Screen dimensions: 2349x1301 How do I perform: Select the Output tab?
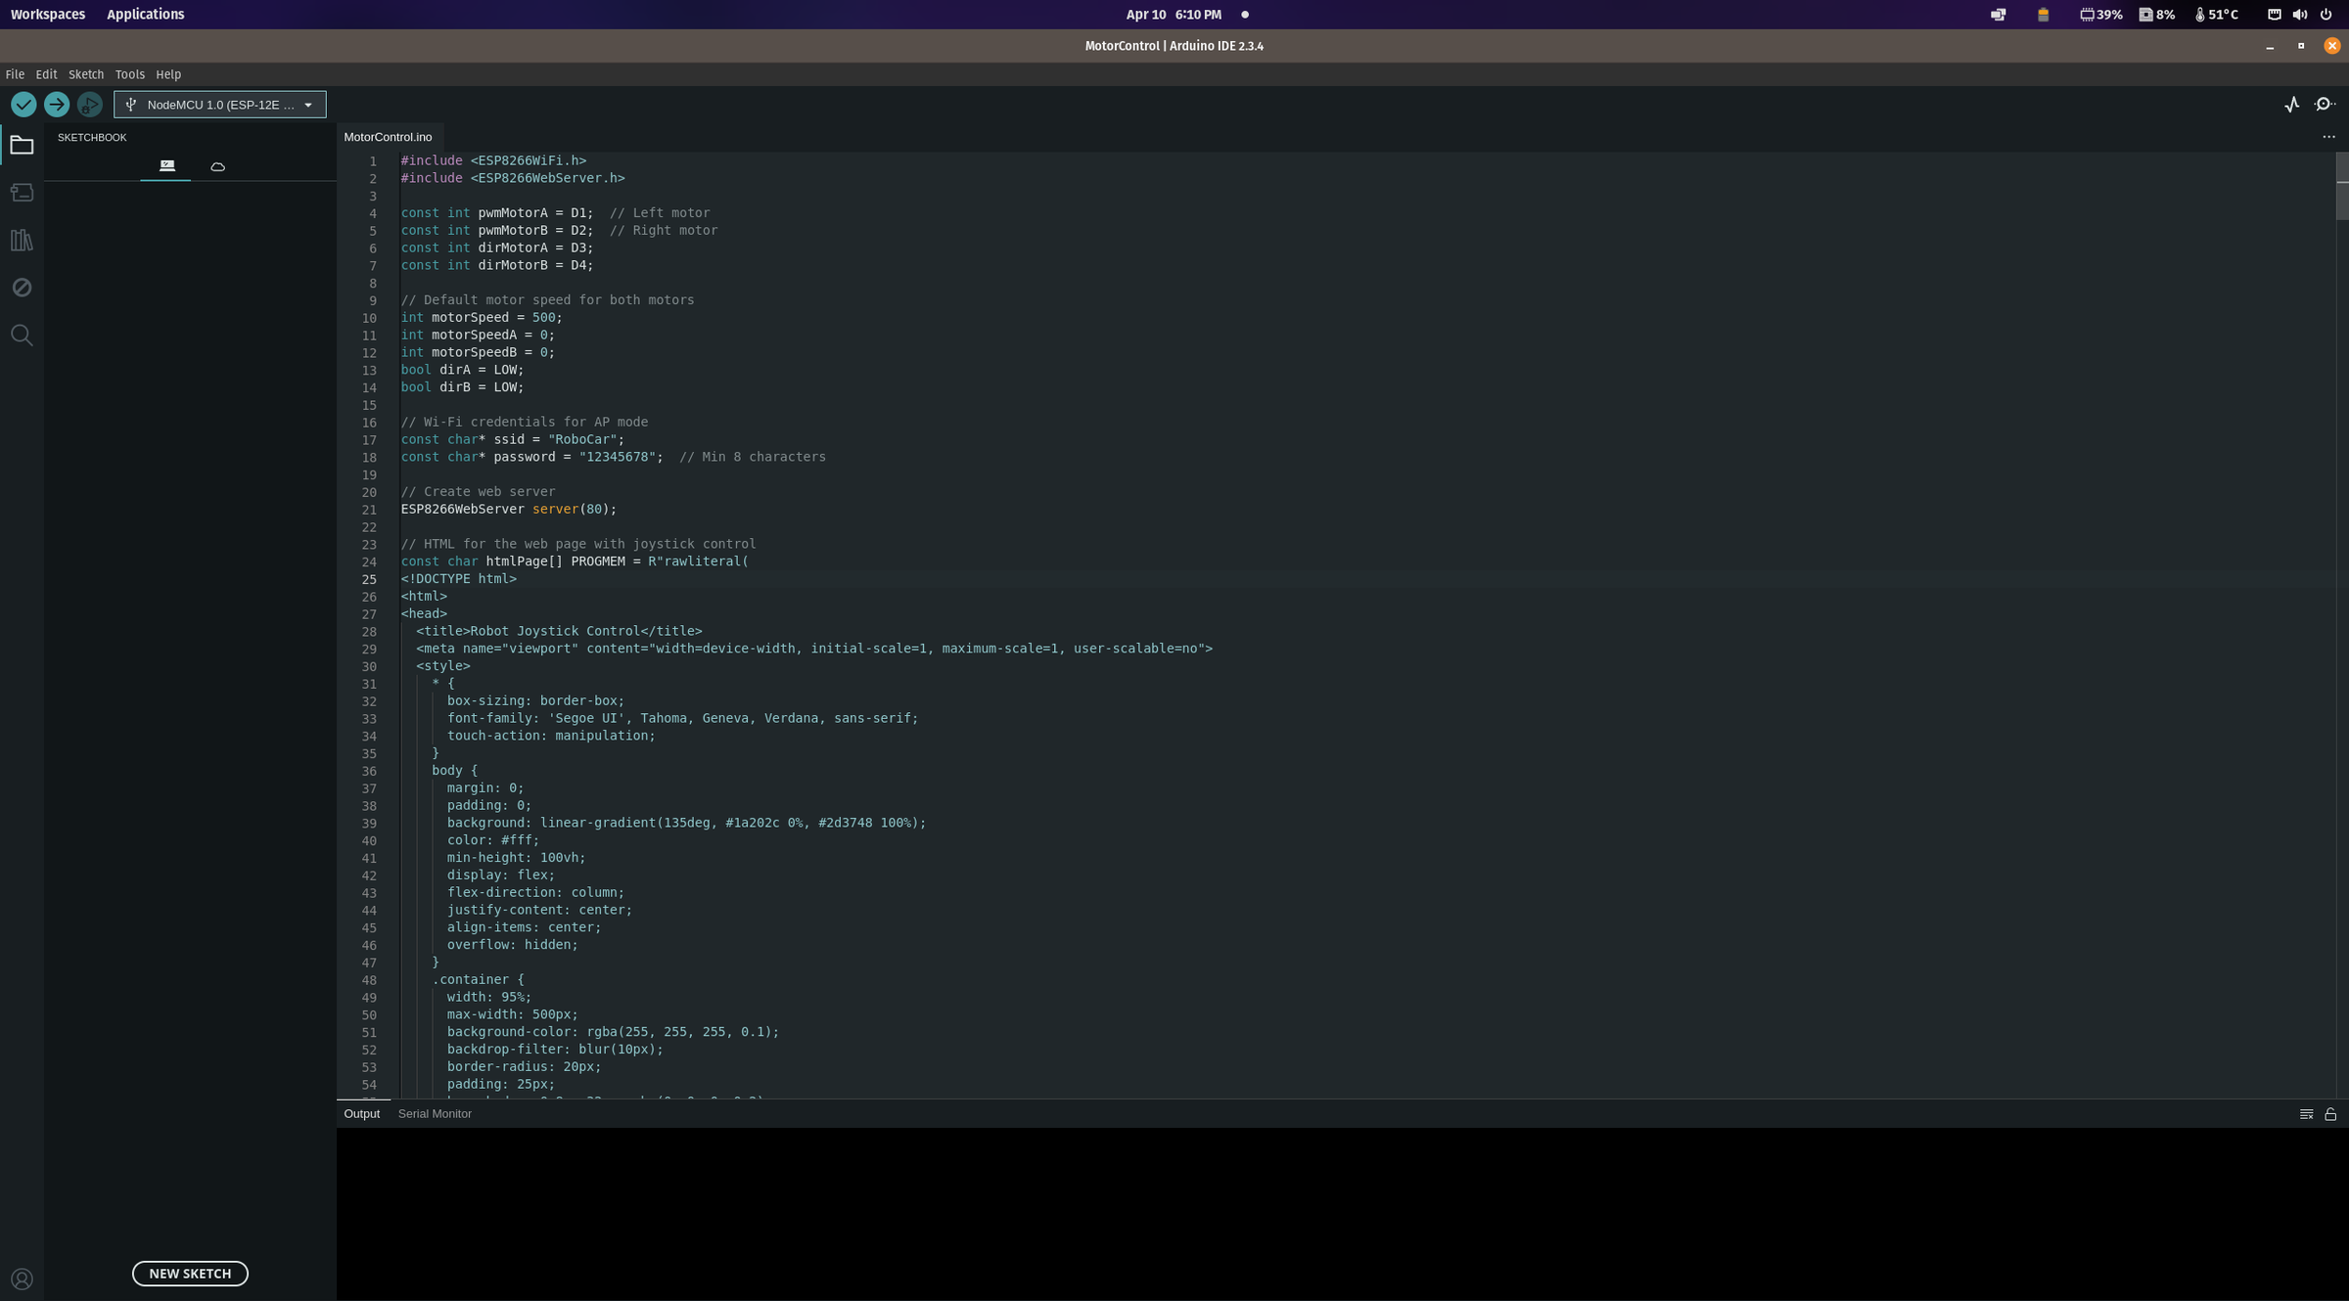point(361,1114)
